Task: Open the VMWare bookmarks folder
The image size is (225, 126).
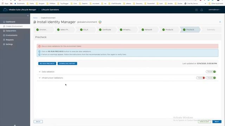Action: coord(51,3)
